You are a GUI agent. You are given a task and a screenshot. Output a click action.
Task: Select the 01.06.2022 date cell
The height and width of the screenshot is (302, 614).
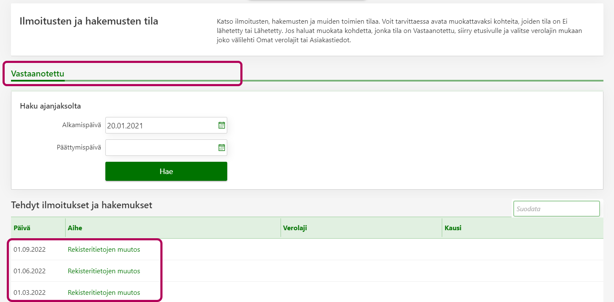(30, 271)
